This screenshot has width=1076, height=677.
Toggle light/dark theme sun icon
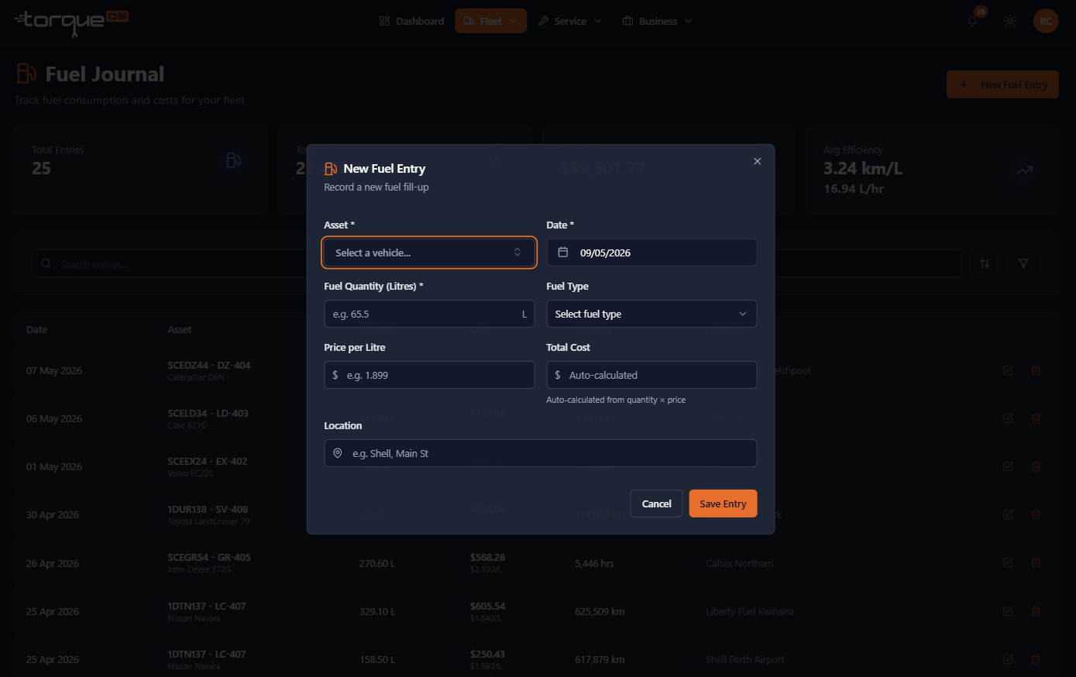(x=1010, y=21)
